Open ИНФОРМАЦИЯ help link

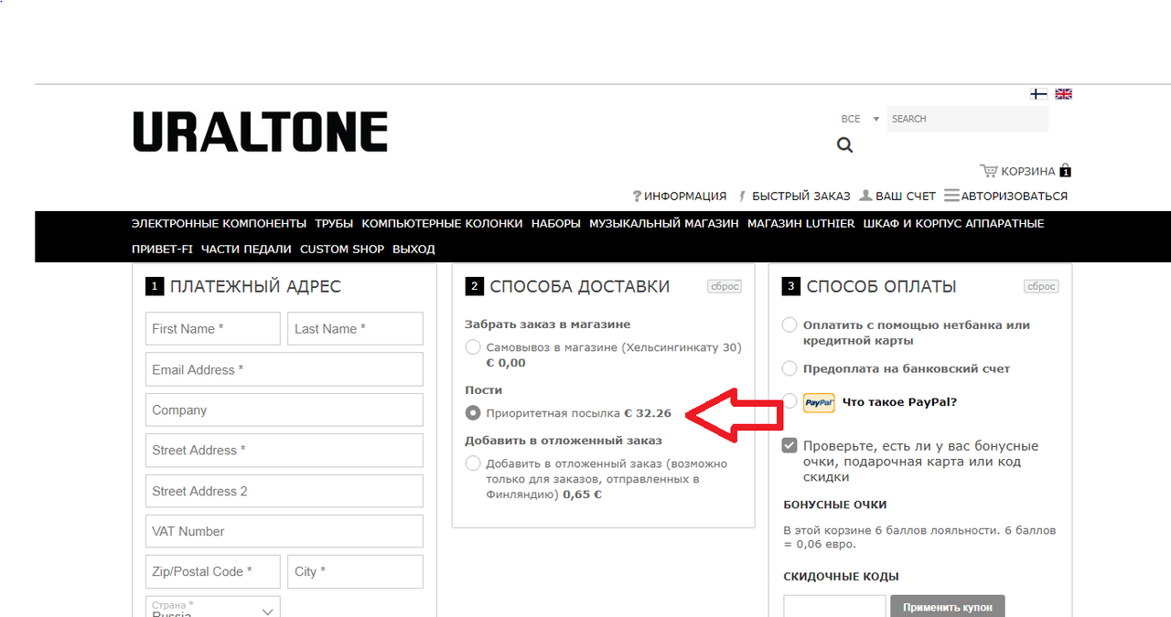[679, 196]
